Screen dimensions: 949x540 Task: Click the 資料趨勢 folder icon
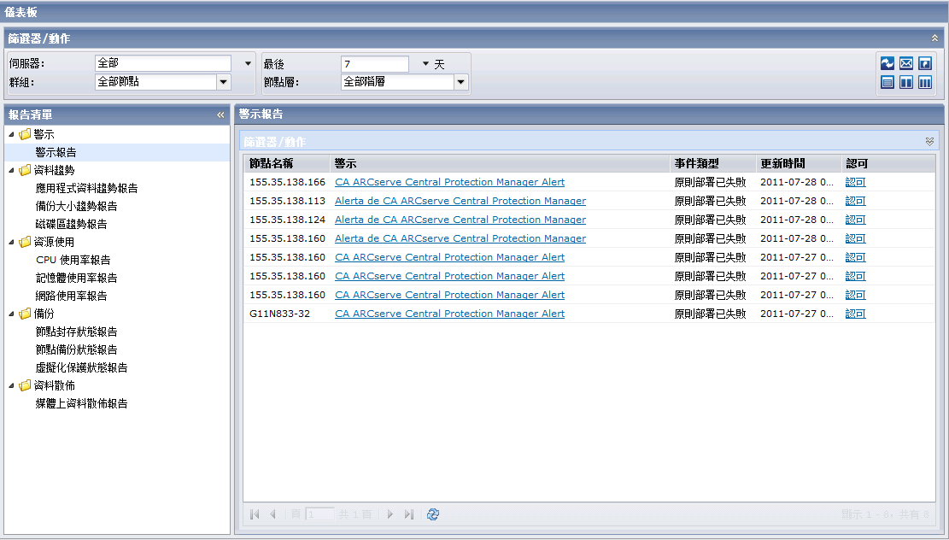(x=25, y=170)
